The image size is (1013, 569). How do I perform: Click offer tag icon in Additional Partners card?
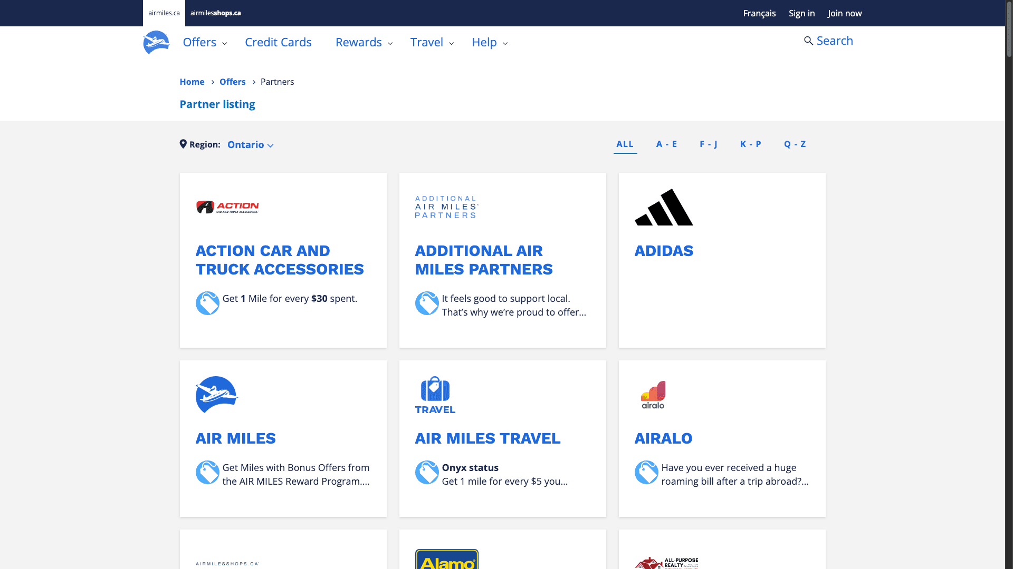[x=427, y=303]
